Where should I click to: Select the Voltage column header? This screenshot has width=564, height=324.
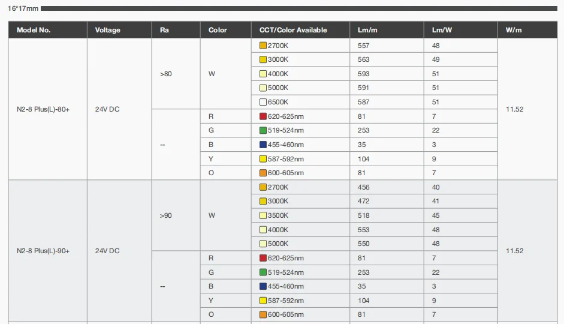107,30
